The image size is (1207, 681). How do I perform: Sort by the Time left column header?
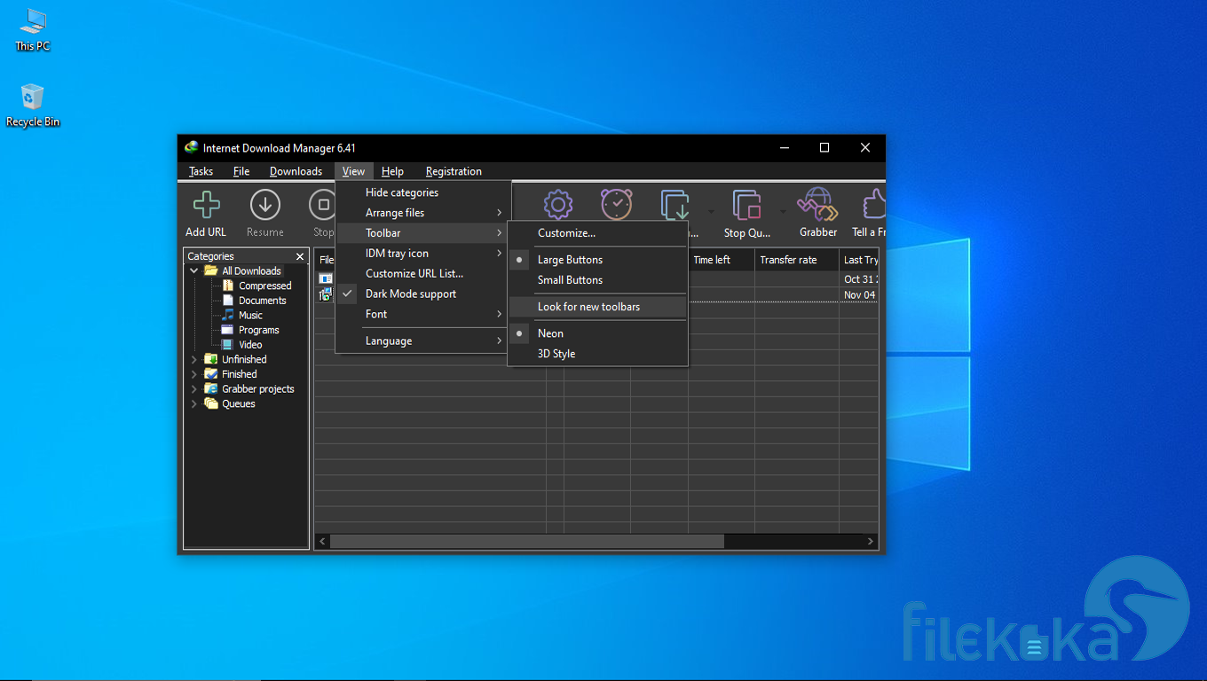coord(722,260)
